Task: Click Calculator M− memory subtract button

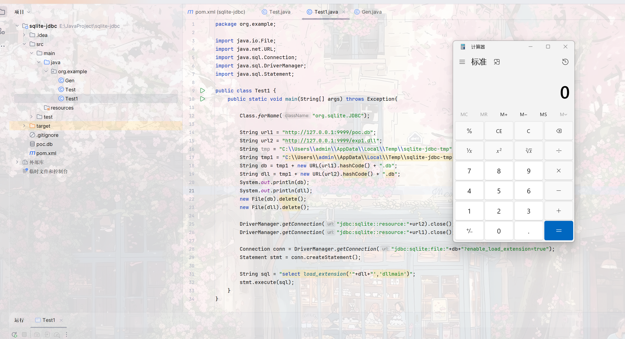Action: click(523, 114)
